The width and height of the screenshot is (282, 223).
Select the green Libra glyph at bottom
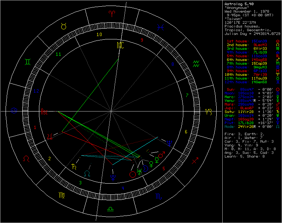(111, 209)
